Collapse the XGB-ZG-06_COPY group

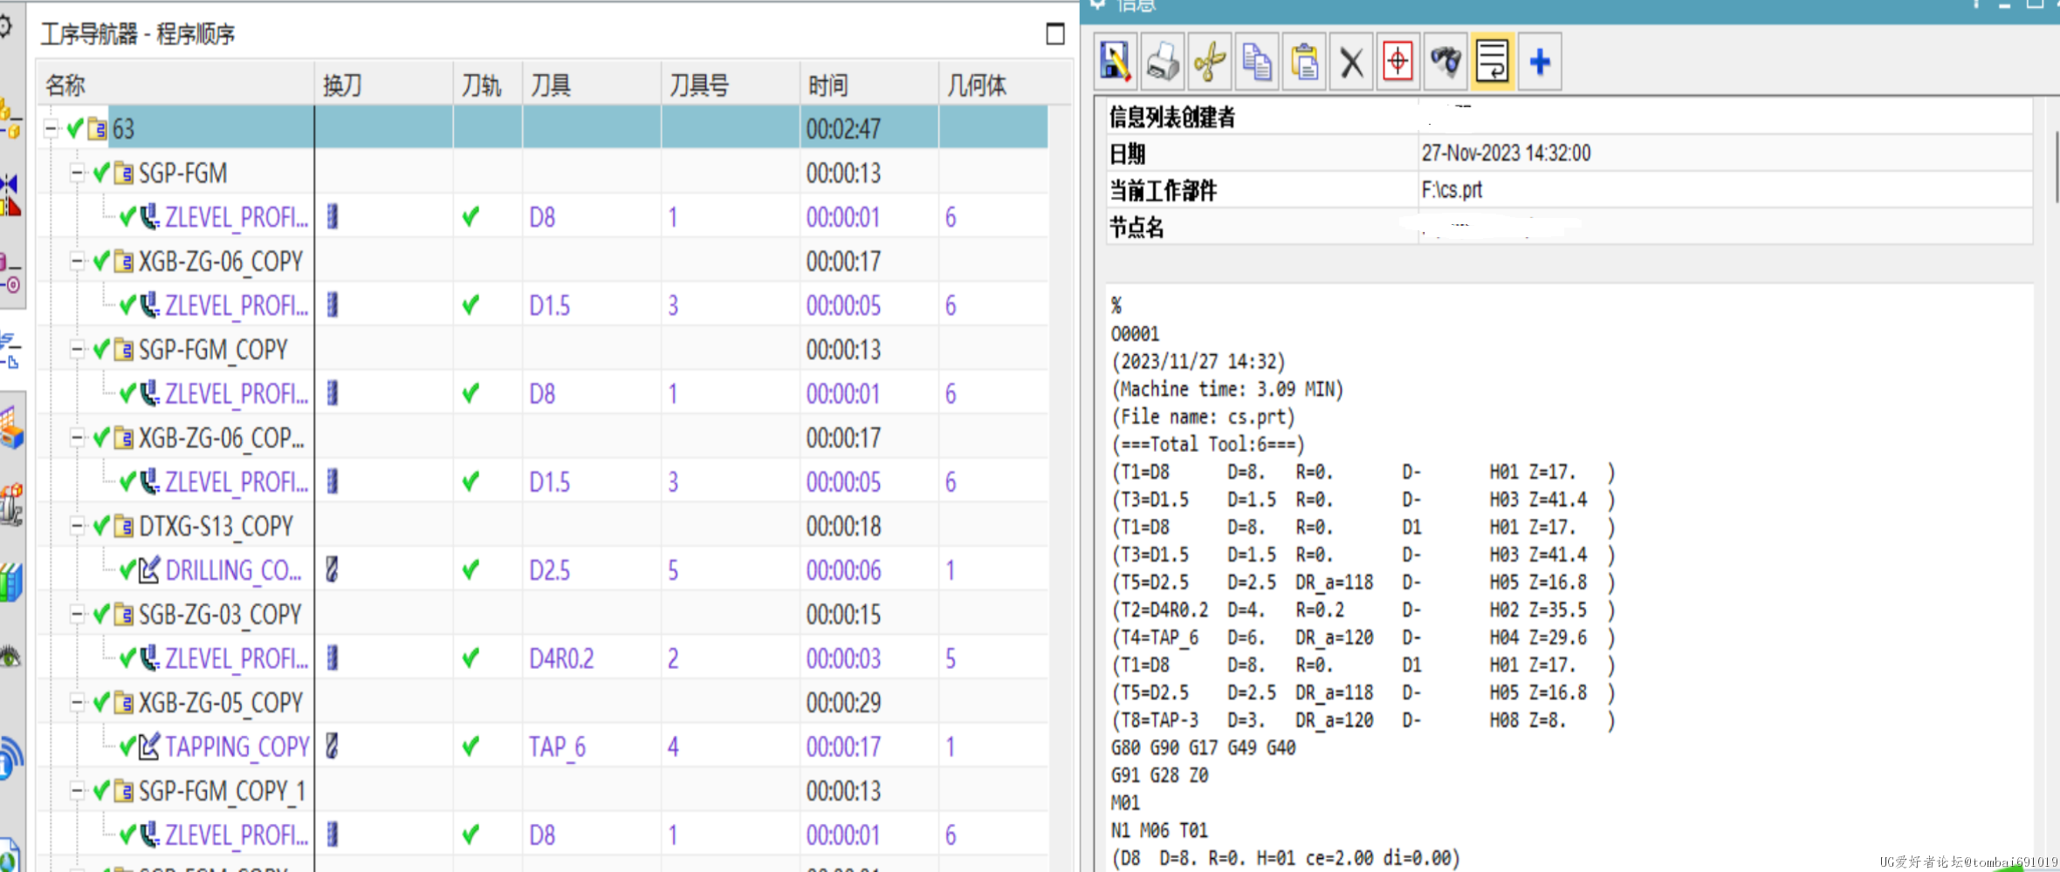tap(77, 261)
